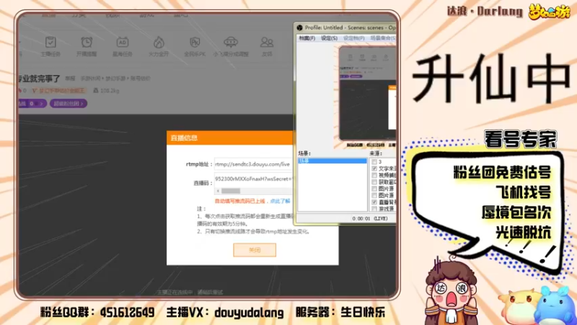Click the 账号估价 breadcrumb link
The width and height of the screenshot is (577, 325).
click(141, 79)
